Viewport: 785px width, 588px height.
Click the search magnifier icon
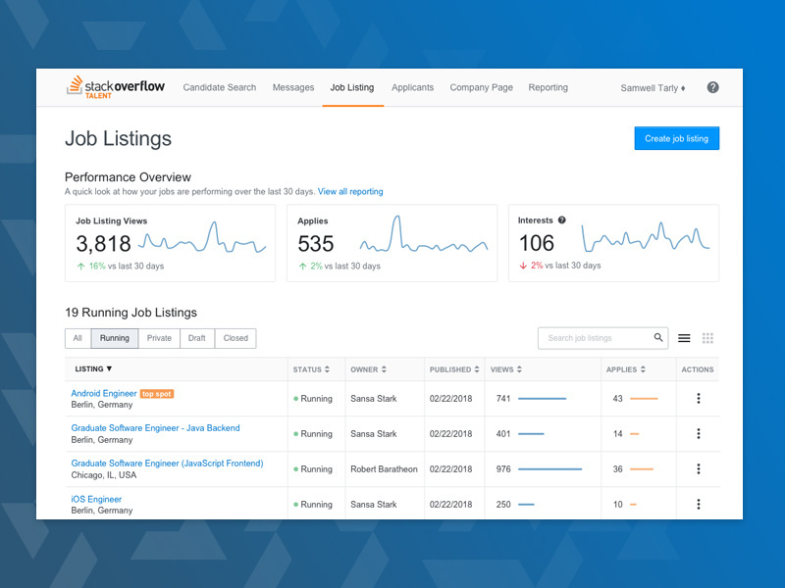pyautogui.click(x=658, y=338)
